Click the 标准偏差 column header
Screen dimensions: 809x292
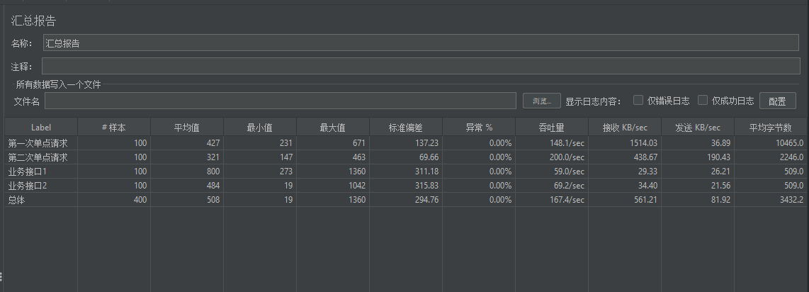[x=406, y=128]
